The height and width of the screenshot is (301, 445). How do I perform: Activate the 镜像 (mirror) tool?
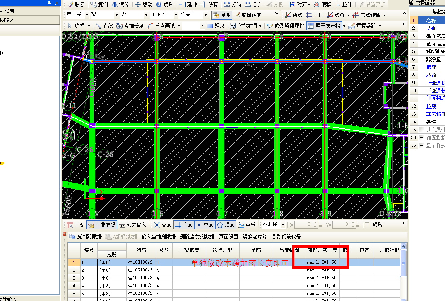120,5
